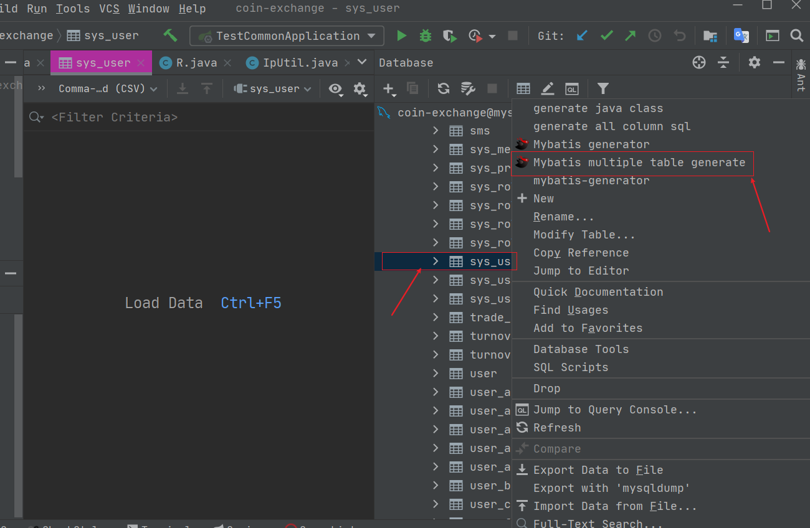This screenshot has height=528, width=810.
Task: Click the Build hammer icon
Action: [x=170, y=35]
